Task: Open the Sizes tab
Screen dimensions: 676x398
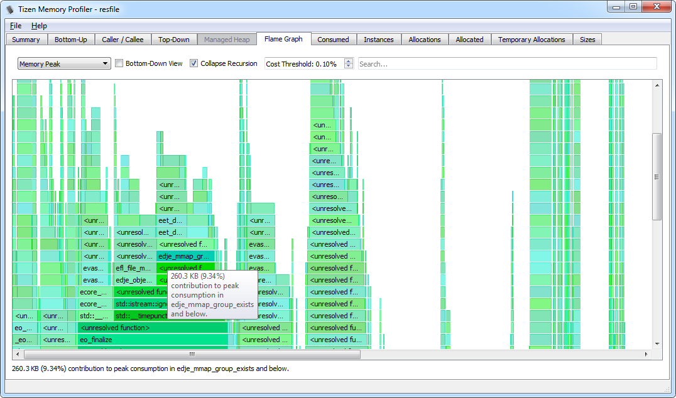Action: (587, 39)
